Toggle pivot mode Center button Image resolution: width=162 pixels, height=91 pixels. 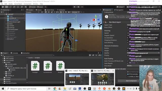pos(32,7)
